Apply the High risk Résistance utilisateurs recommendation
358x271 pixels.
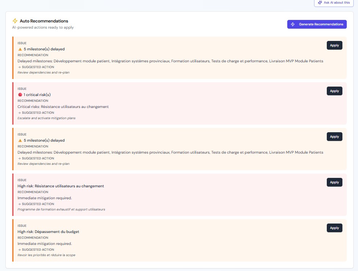tap(334, 182)
